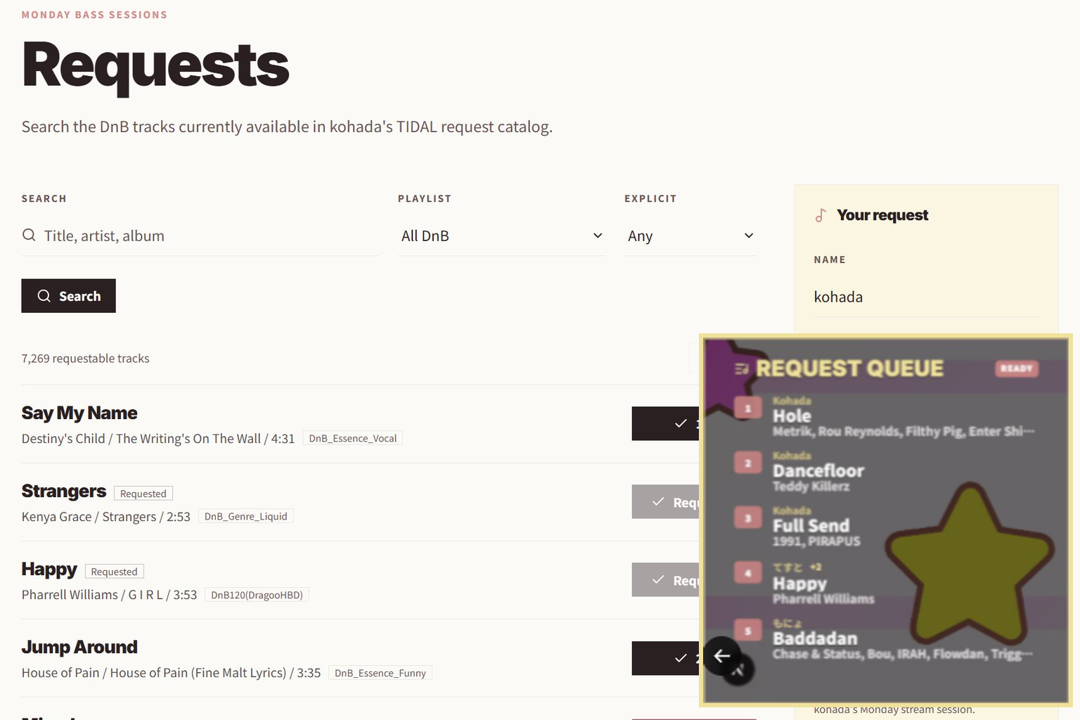Viewport: 1080px width, 720px height.
Task: Click Hole in the request queue
Action: click(792, 416)
